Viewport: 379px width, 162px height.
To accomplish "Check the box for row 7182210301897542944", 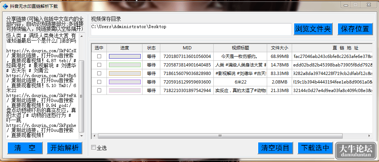I will coord(99,90).
